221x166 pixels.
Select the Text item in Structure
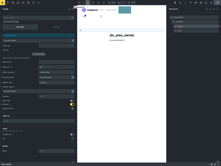point(196,31)
